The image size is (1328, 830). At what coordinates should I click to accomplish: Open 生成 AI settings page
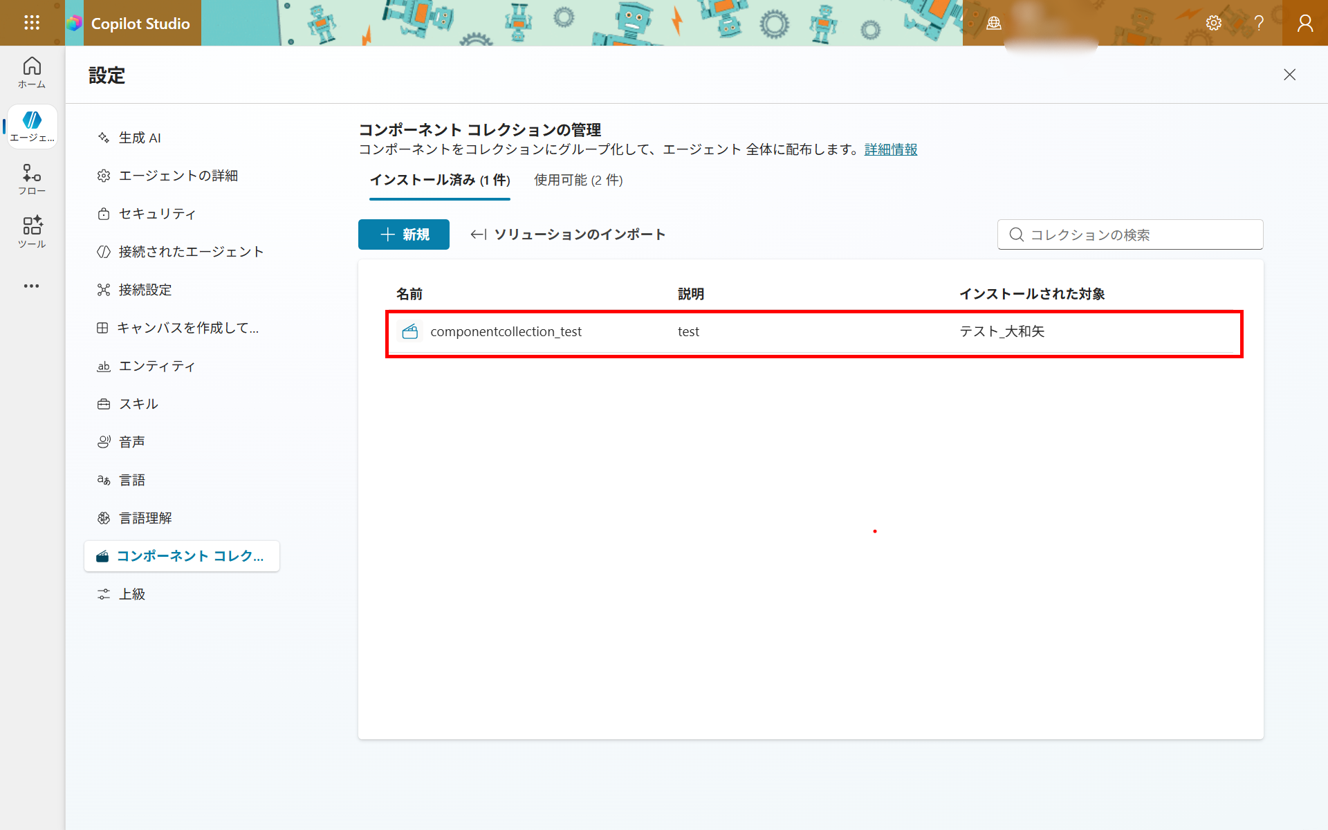click(182, 138)
